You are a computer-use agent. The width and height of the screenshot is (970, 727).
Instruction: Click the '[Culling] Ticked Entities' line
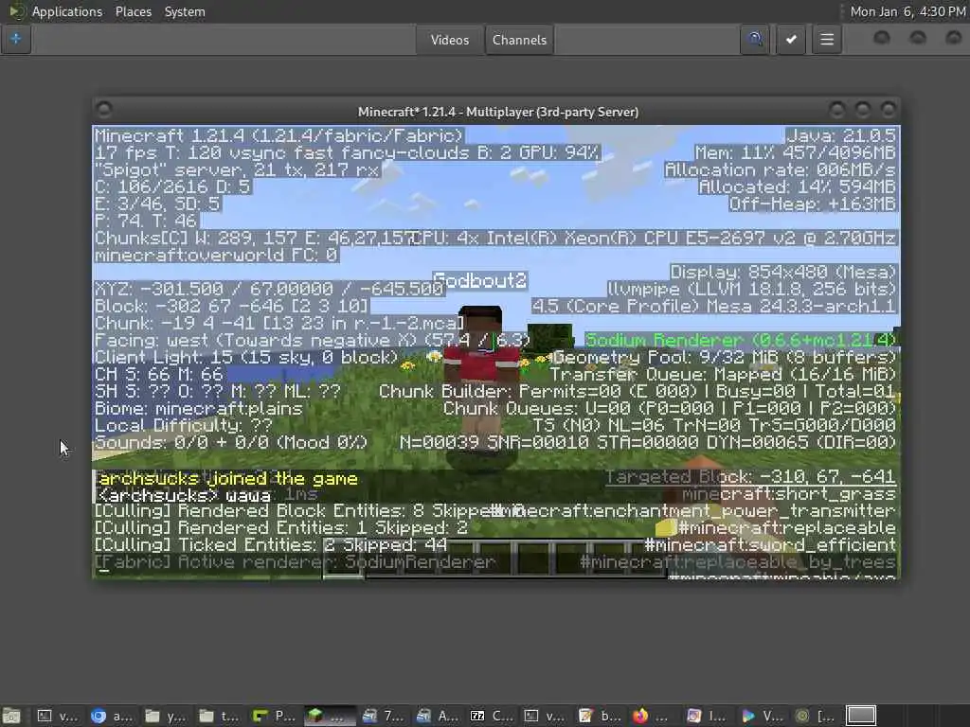coord(270,544)
